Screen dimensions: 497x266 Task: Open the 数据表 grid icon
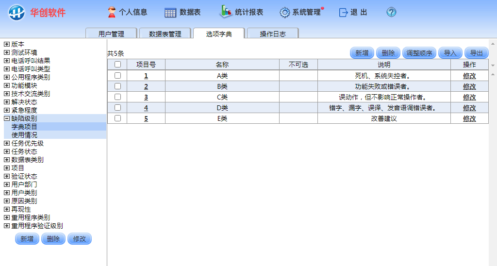(170, 13)
